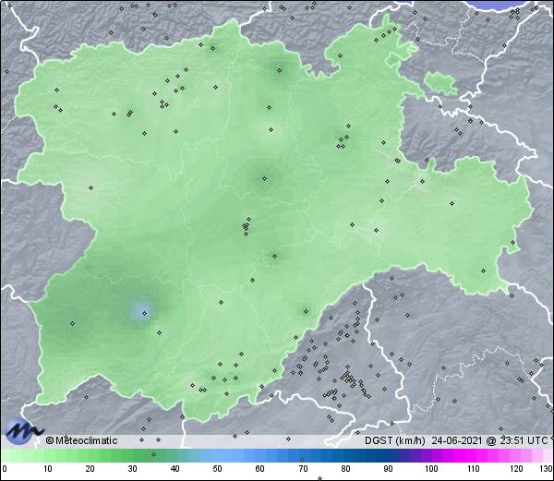The height and width of the screenshot is (481, 554).
Task: Click scale label 40
Action: coord(175,469)
